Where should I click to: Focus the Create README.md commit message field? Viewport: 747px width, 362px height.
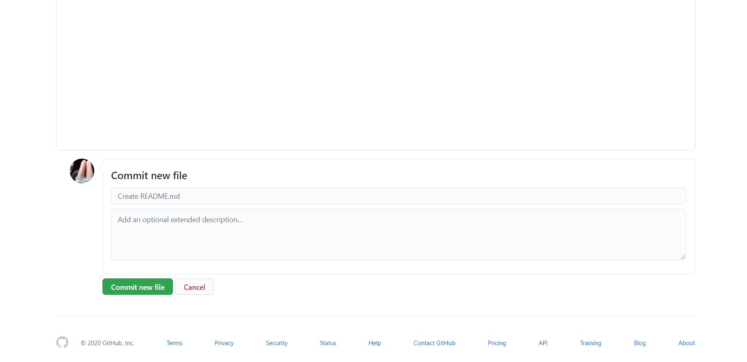[398, 196]
